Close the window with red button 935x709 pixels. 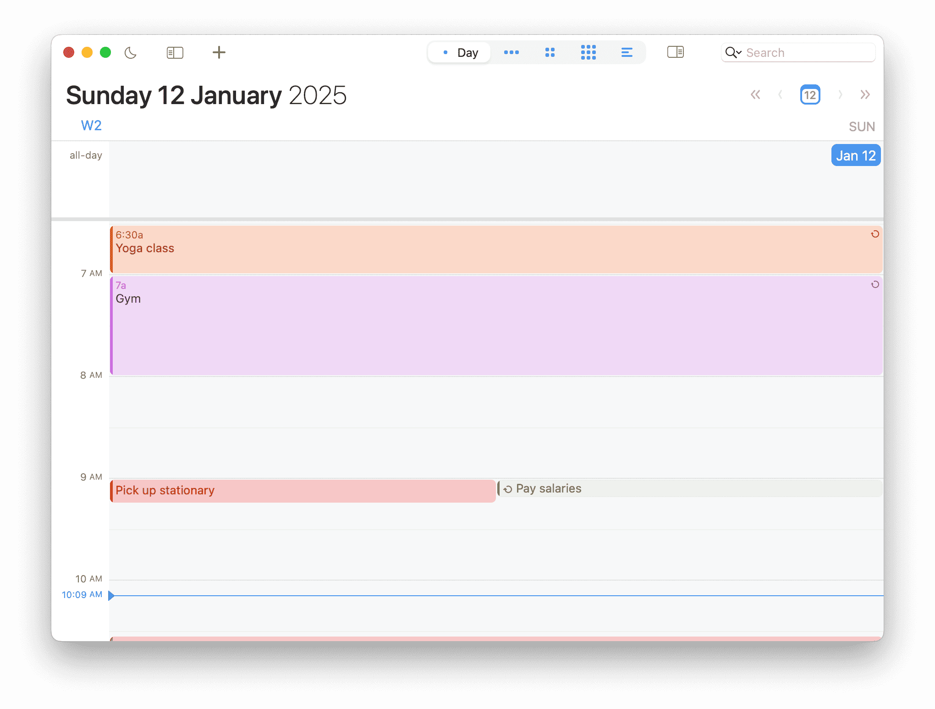click(x=69, y=52)
